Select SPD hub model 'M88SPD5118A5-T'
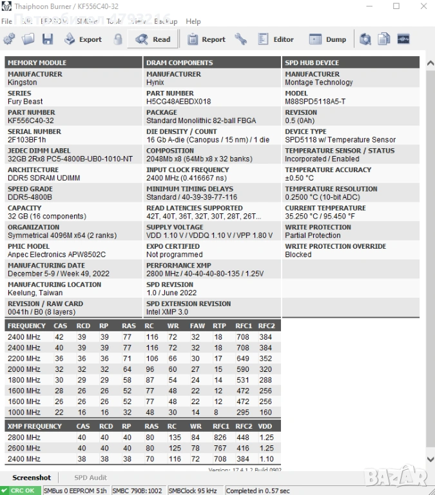 coord(315,101)
